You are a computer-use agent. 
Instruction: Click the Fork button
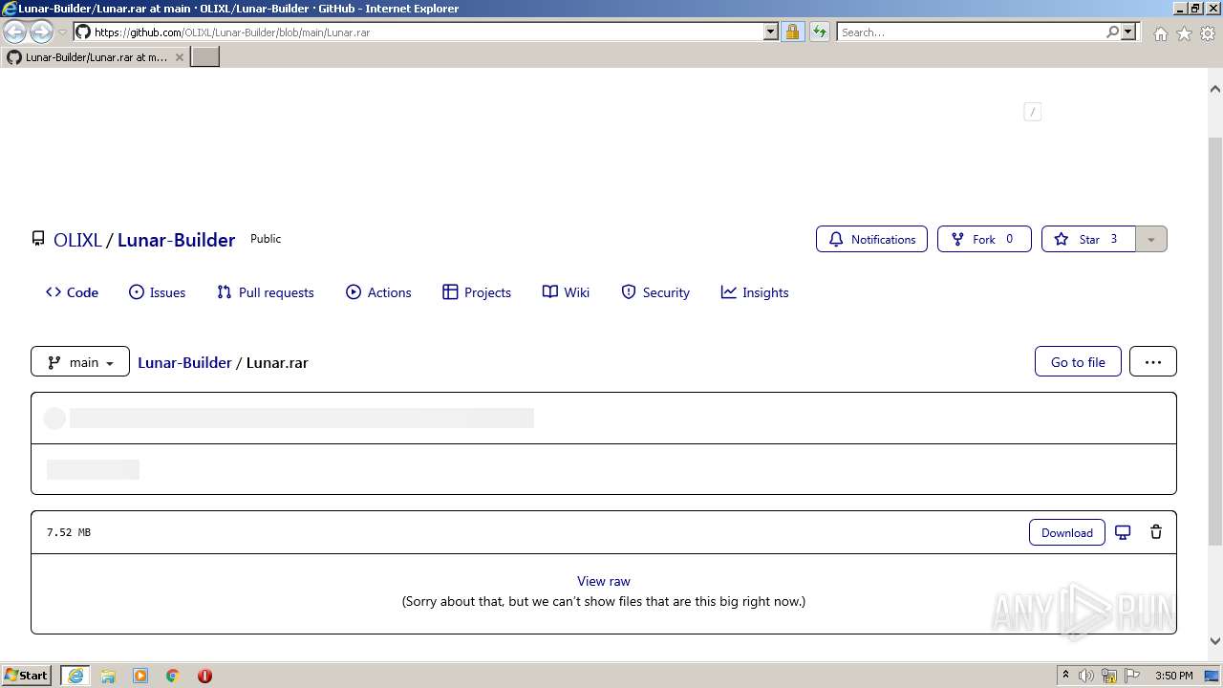click(x=984, y=239)
